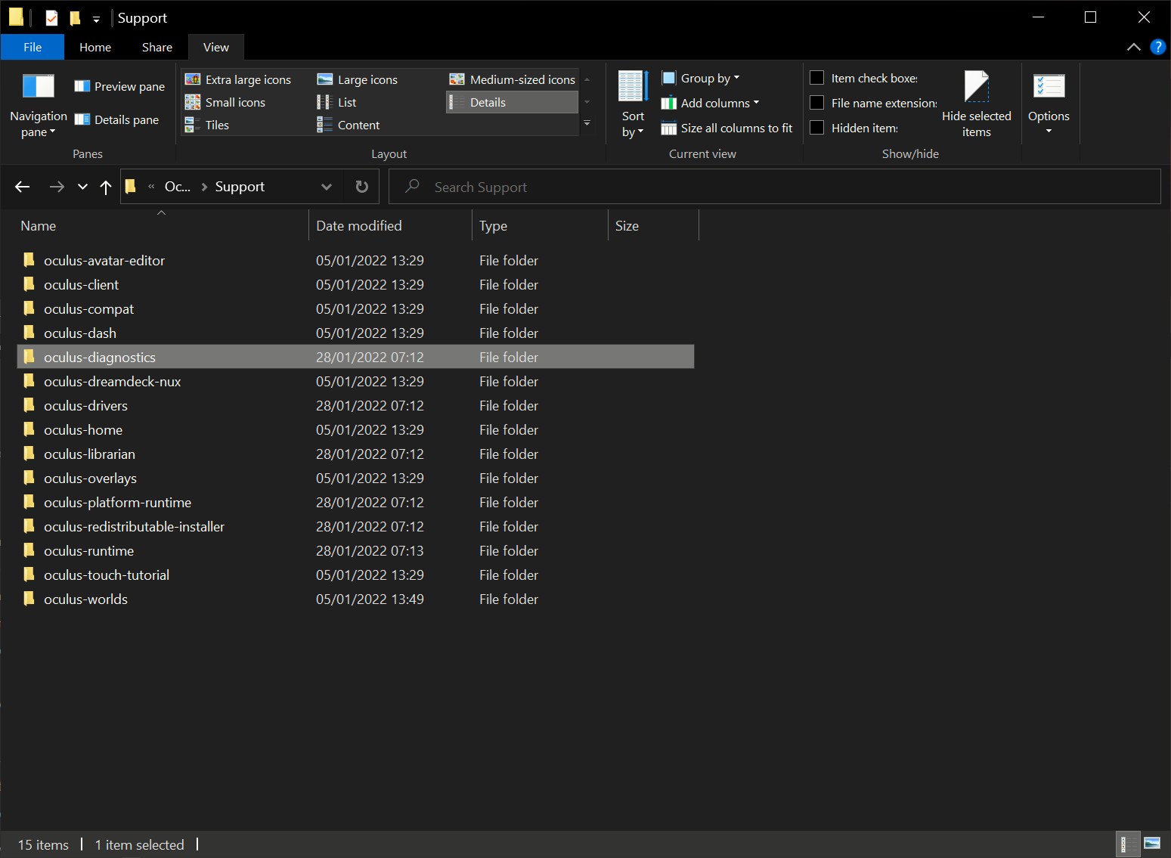Image resolution: width=1171 pixels, height=858 pixels.
Task: Go up one folder level
Action: tap(106, 187)
